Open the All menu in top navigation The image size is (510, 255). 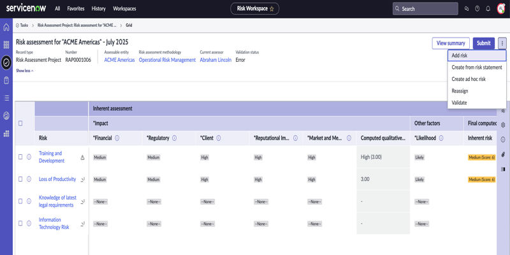(57, 9)
